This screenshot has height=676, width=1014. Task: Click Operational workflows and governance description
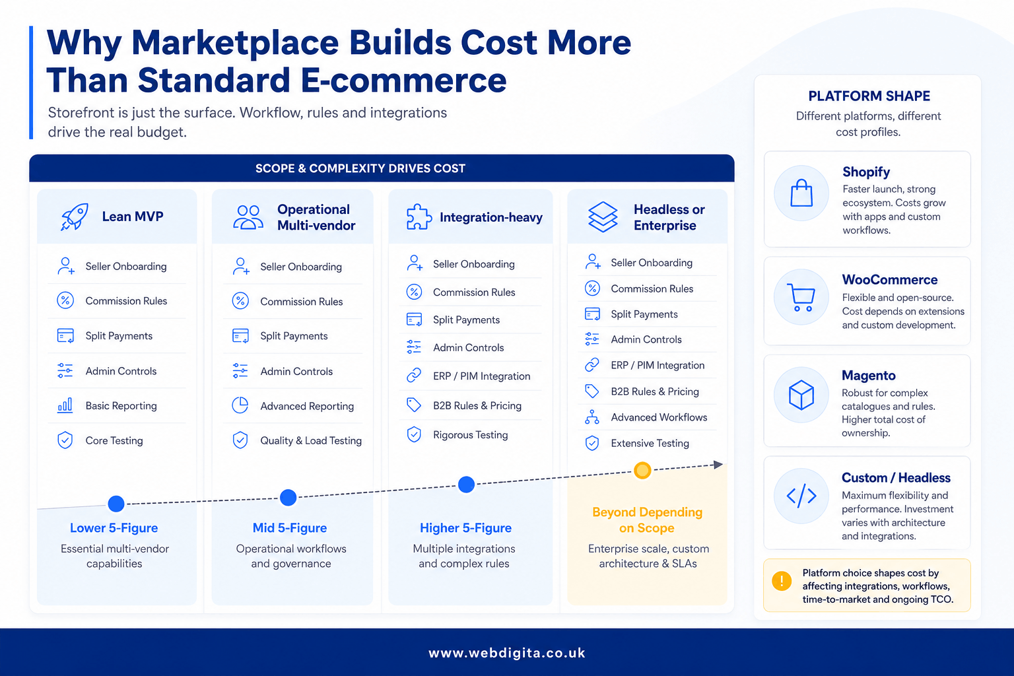coord(291,556)
